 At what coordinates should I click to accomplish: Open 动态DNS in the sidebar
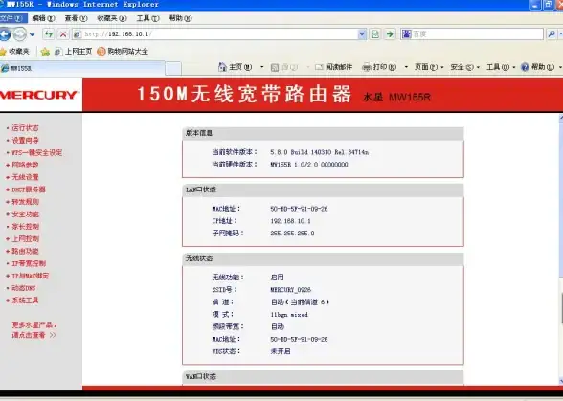click(24, 288)
